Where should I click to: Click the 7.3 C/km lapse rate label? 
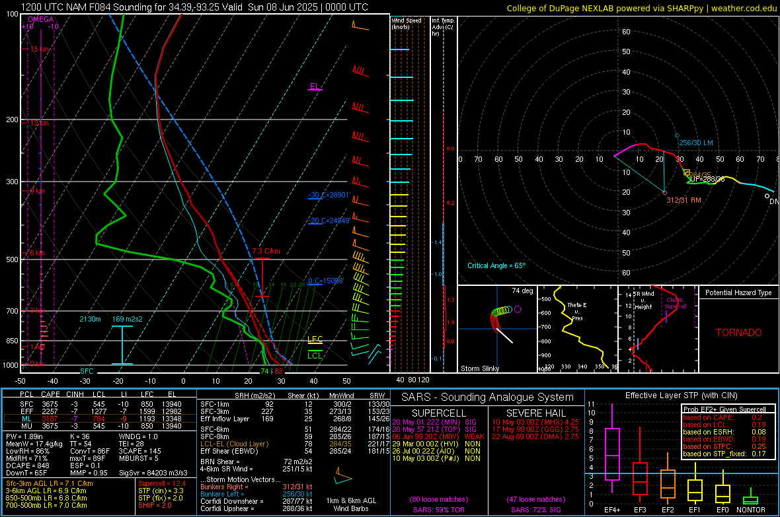tap(266, 251)
